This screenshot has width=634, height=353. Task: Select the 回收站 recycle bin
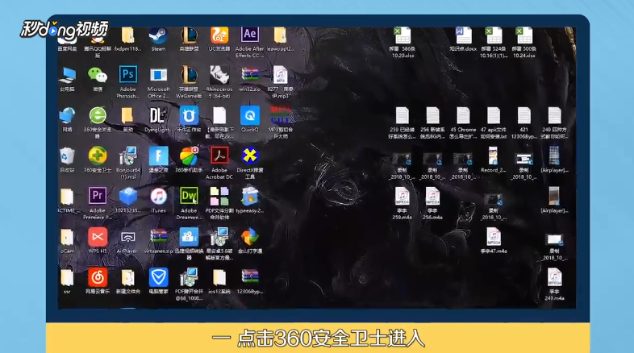67,156
